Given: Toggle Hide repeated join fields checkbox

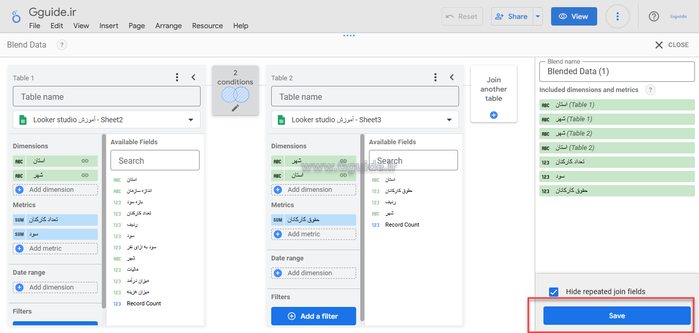Looking at the screenshot, I should [553, 292].
